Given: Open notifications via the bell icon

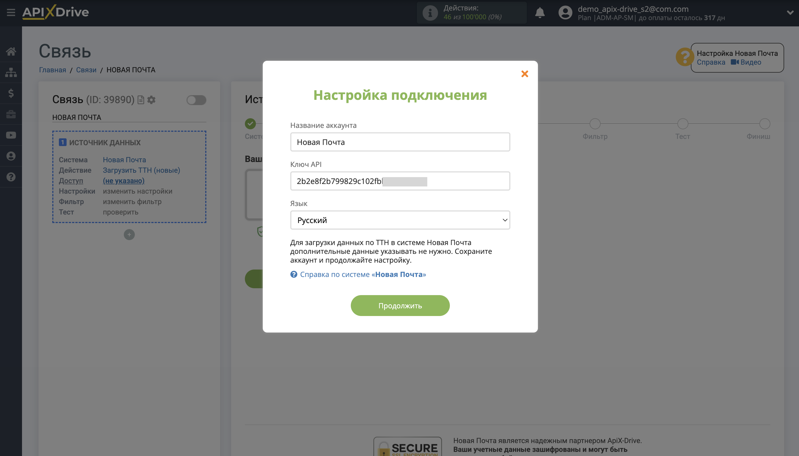Looking at the screenshot, I should coord(540,13).
